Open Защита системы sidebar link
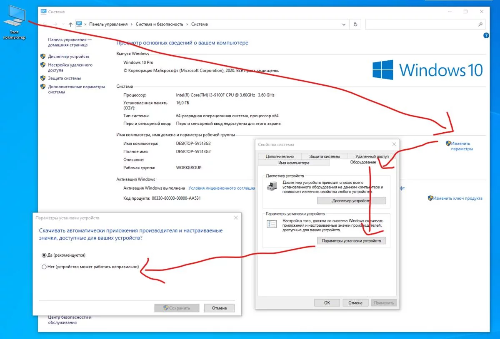 click(x=64, y=78)
